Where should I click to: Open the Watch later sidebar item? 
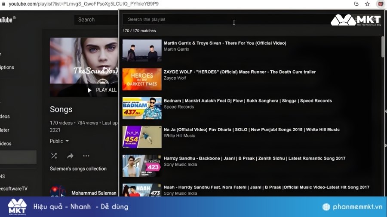(4, 130)
